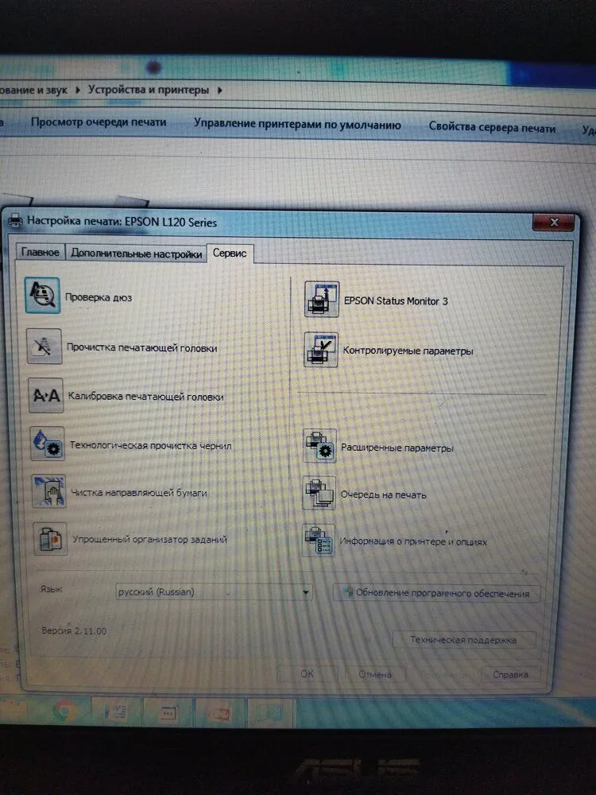Click the Расширенные параметры label
Image resolution: width=596 pixels, height=795 pixels.
(397, 448)
